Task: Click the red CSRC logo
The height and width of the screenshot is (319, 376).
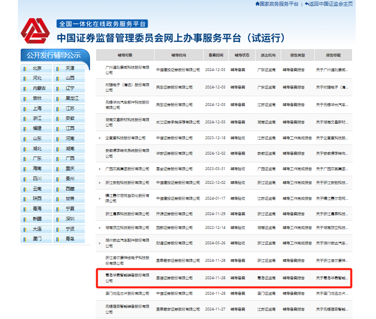Action: point(35,31)
